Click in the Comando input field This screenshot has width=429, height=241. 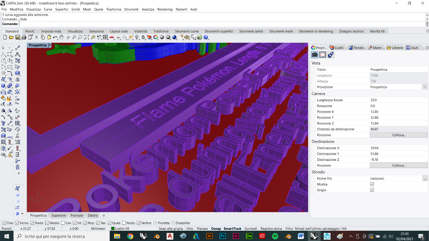click(222, 24)
